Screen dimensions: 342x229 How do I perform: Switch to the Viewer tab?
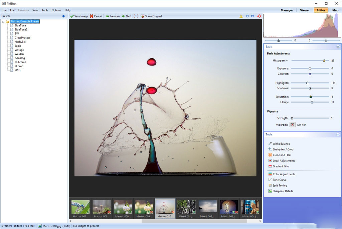[305, 10]
